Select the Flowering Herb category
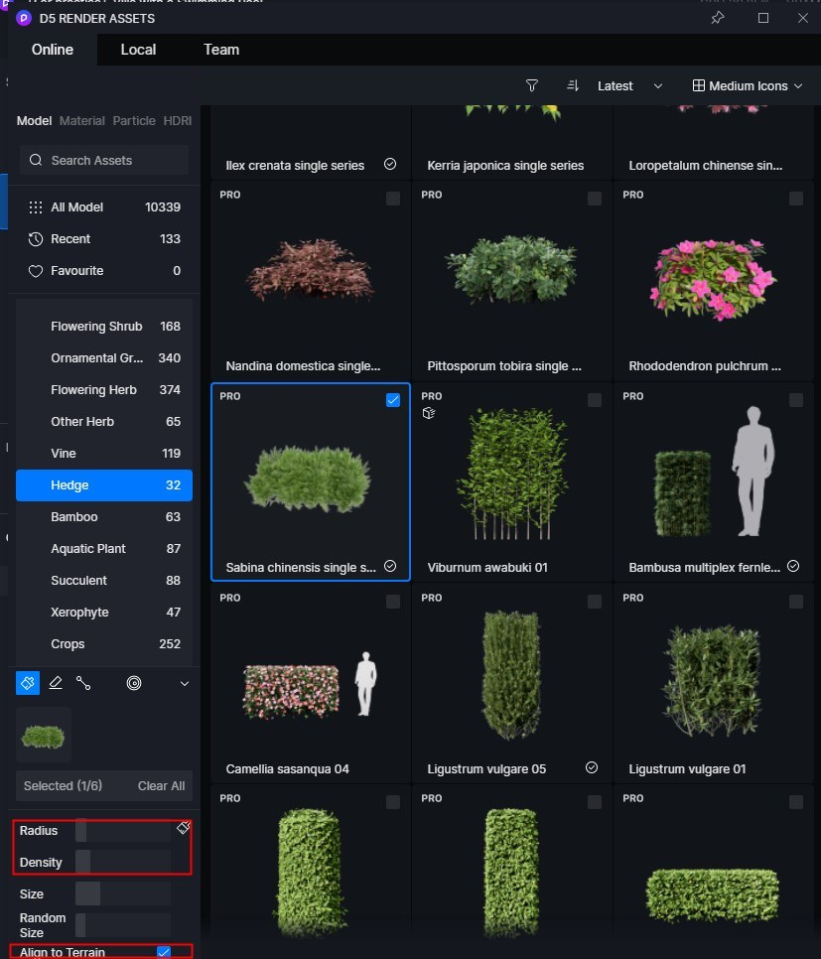821x959 pixels. 104,390
